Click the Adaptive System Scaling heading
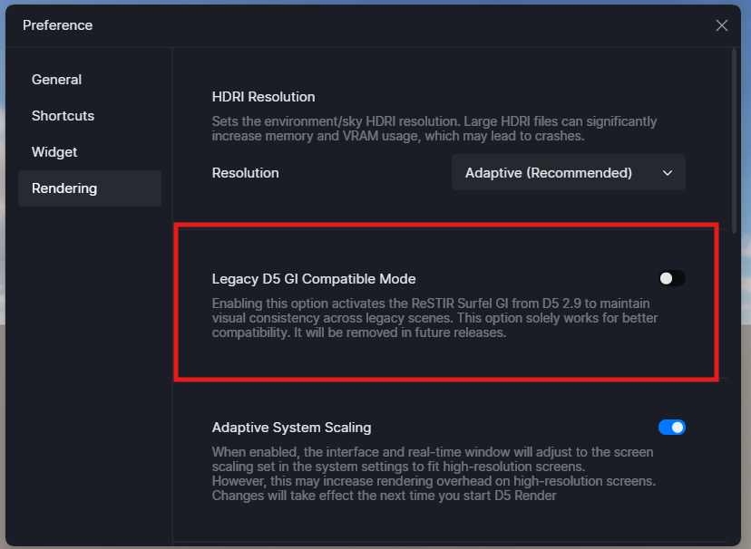This screenshot has width=751, height=549. click(x=291, y=428)
